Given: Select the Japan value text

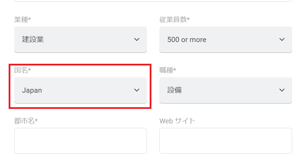Looking at the screenshot, I should point(32,90).
